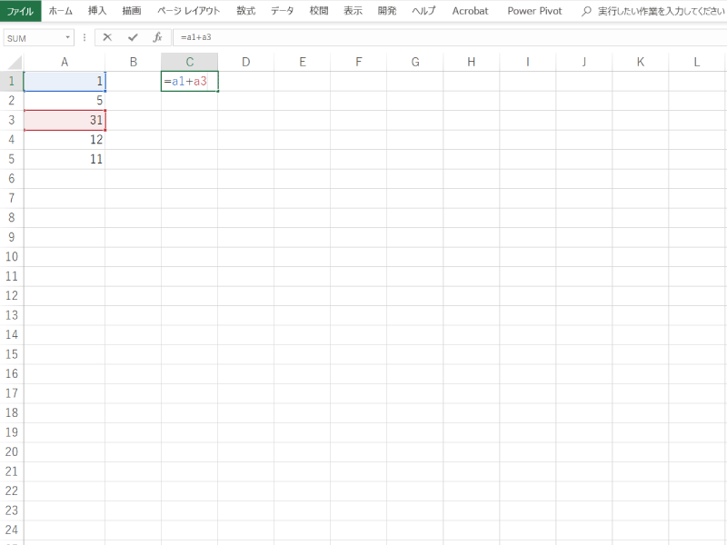The height and width of the screenshot is (545, 727).
Task: Click the search magnifier icon in ribbon
Action: coord(586,11)
